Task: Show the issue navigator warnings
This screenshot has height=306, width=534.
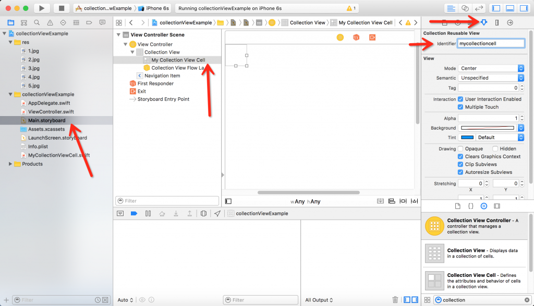Action: 49,23
